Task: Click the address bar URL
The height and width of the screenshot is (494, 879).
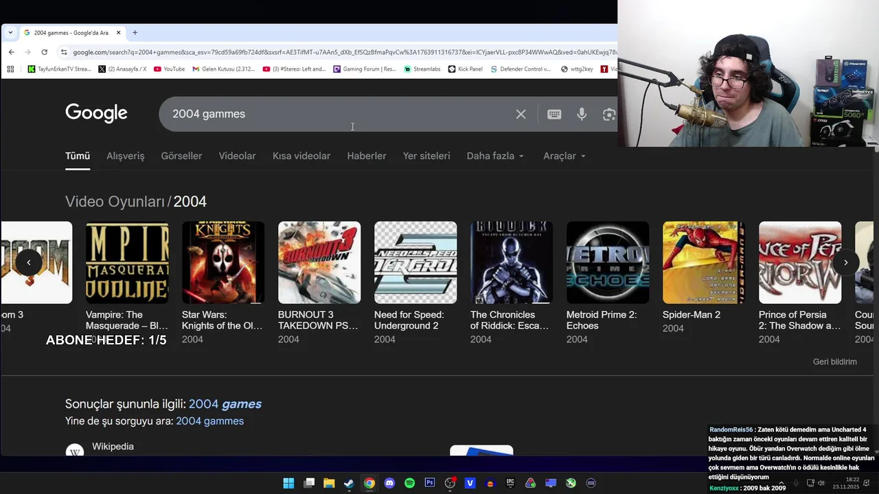Action: (x=343, y=52)
